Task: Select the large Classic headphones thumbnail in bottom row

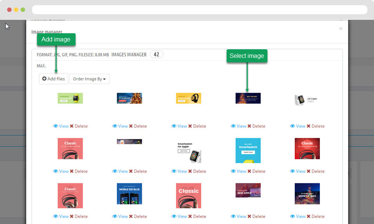Action: (188, 195)
